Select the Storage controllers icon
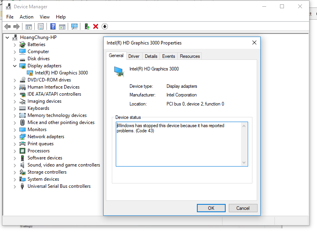Screen dimensions: 317x237 click(22, 172)
